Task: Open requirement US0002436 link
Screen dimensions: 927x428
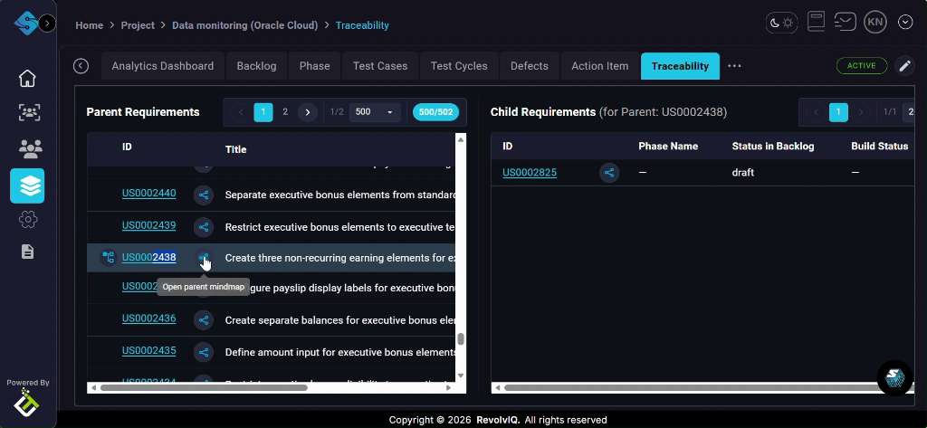Action: click(x=149, y=319)
